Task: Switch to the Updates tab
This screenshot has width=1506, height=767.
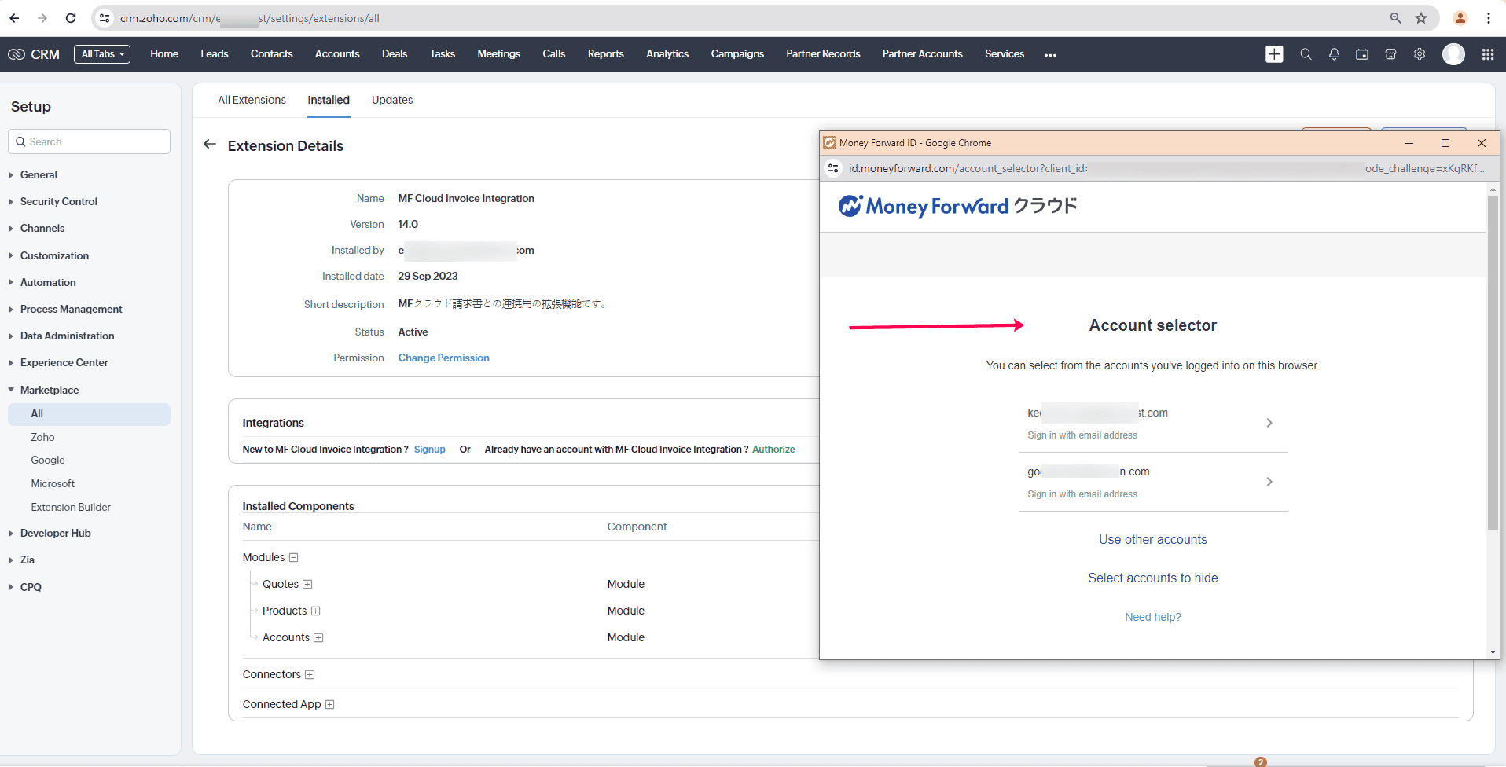Action: click(x=391, y=100)
